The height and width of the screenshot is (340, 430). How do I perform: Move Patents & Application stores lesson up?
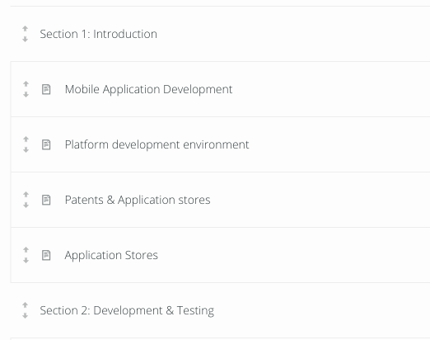pyautogui.click(x=26, y=195)
